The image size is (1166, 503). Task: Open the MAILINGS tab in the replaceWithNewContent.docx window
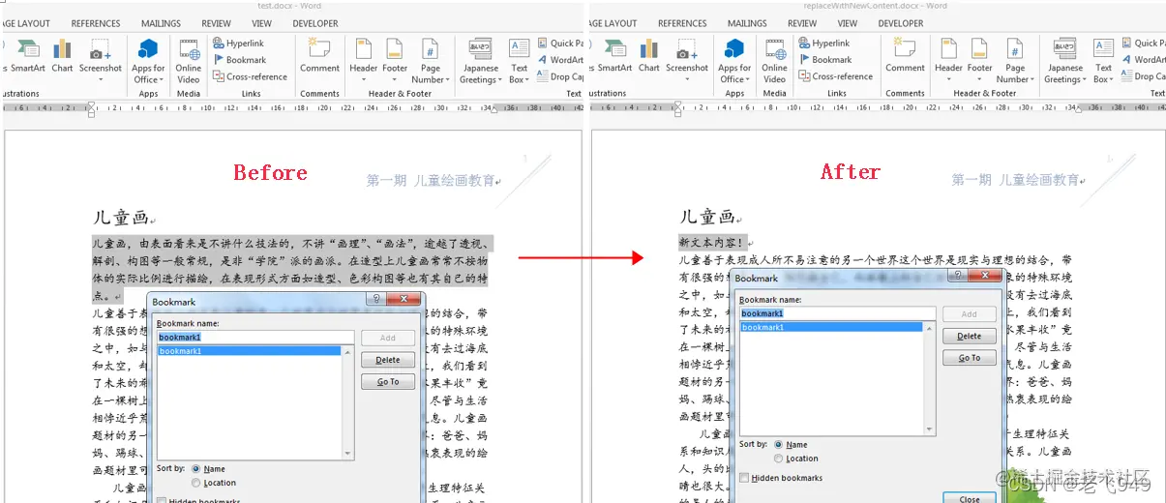click(747, 23)
